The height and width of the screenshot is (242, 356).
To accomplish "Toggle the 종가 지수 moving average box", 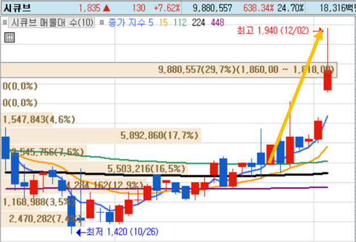I will 102,22.
